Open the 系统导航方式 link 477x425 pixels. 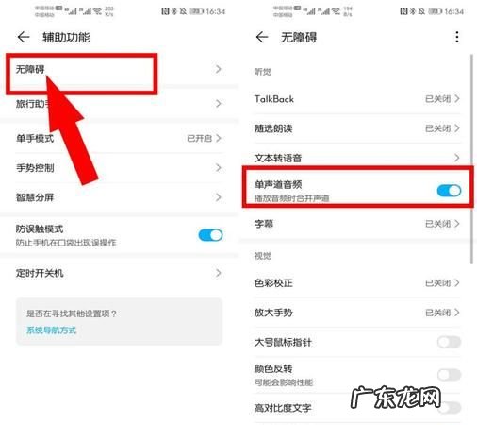(x=51, y=330)
